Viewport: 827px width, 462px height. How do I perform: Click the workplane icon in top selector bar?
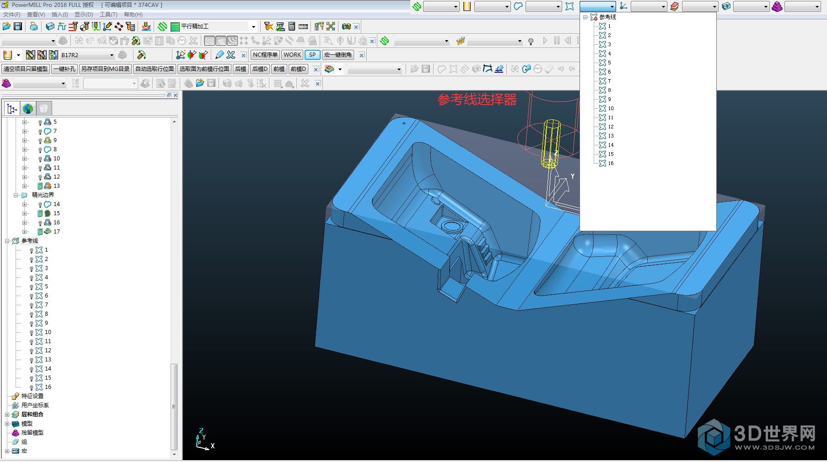click(x=623, y=6)
